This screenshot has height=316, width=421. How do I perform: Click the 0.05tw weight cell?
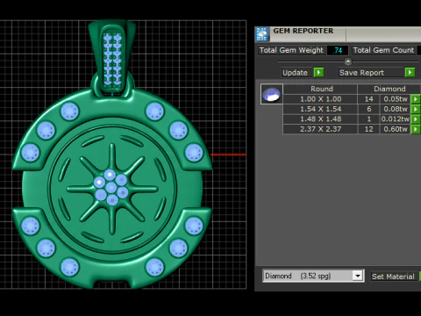(396, 99)
